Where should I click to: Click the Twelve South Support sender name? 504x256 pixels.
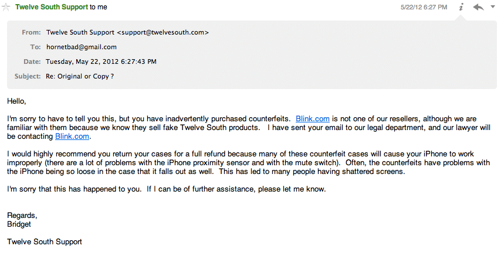(52, 7)
